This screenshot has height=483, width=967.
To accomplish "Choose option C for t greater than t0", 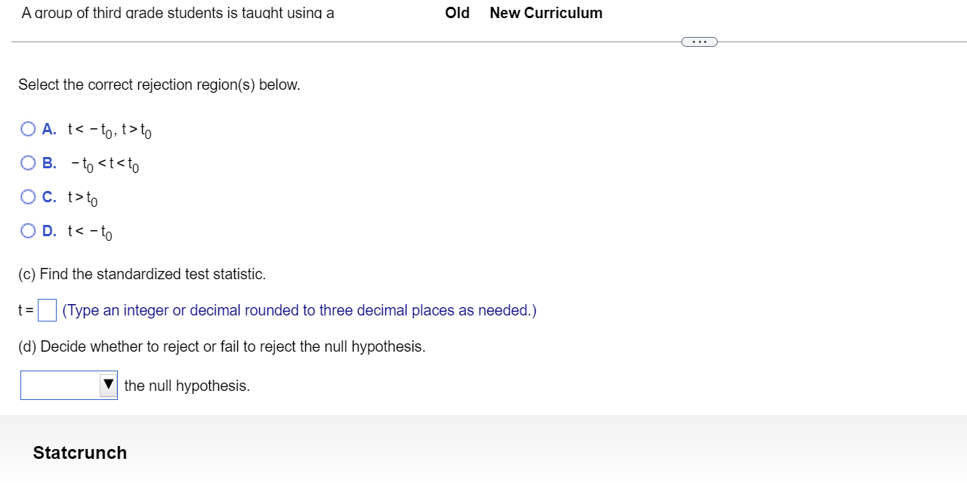I will point(27,196).
